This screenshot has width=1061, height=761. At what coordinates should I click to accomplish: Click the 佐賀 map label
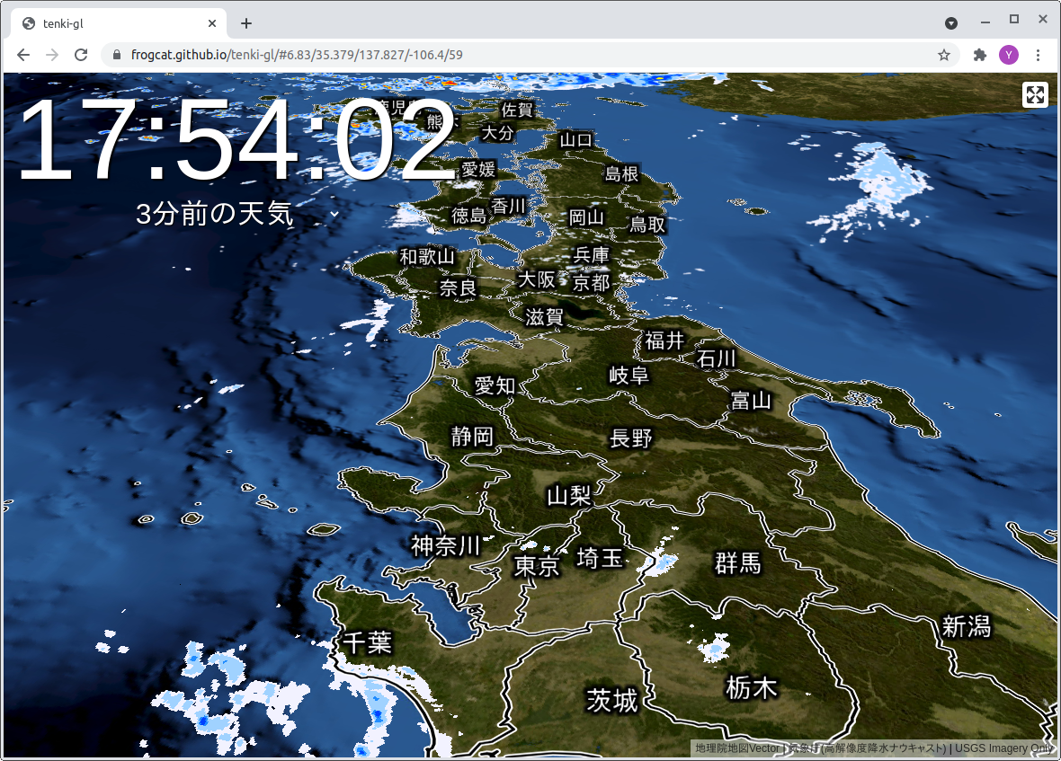pyautogui.click(x=518, y=110)
